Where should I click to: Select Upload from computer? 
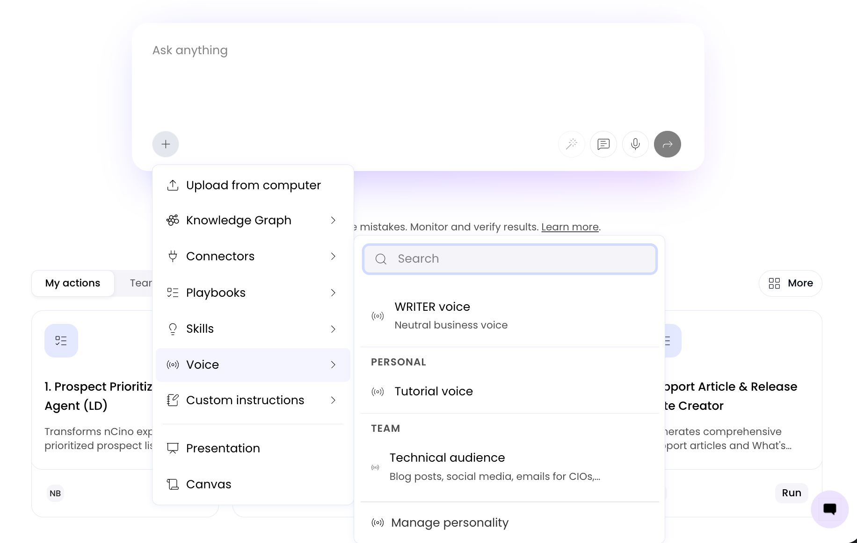tap(253, 185)
